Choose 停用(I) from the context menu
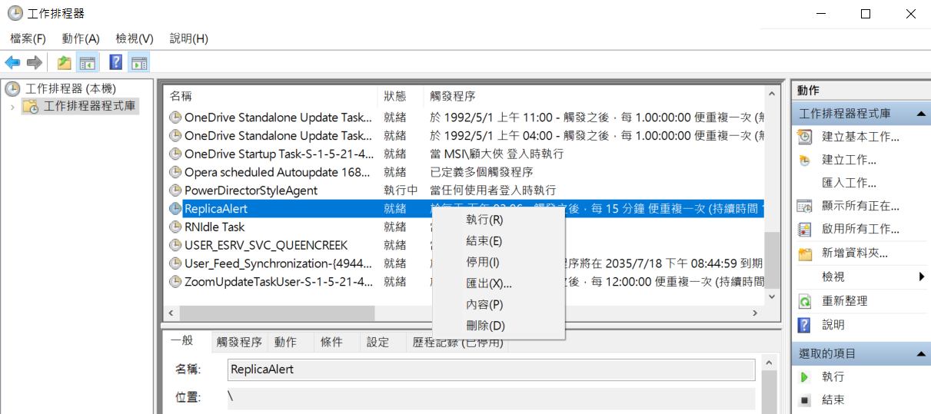 point(483,262)
